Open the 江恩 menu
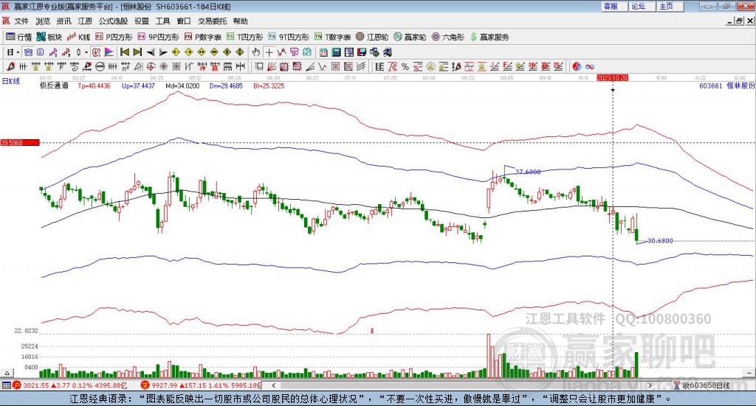The height and width of the screenshot is (406, 756). point(85,21)
